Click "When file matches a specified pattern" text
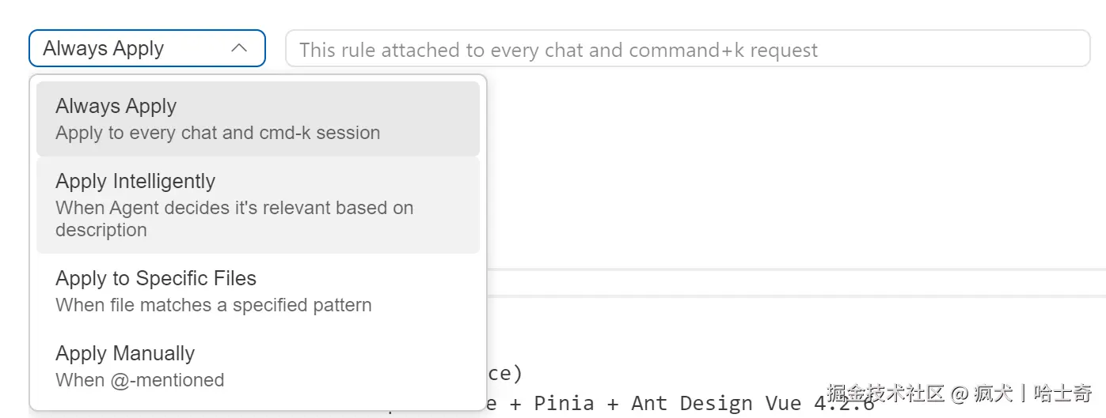1106x418 pixels. (x=213, y=305)
